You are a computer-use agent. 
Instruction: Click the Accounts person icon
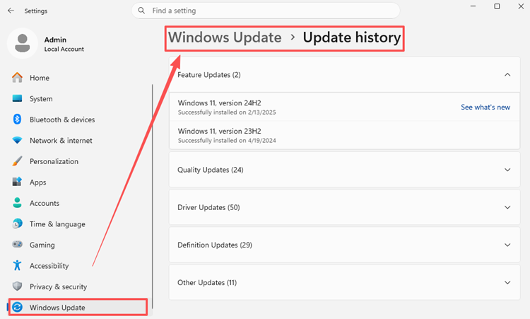17,202
